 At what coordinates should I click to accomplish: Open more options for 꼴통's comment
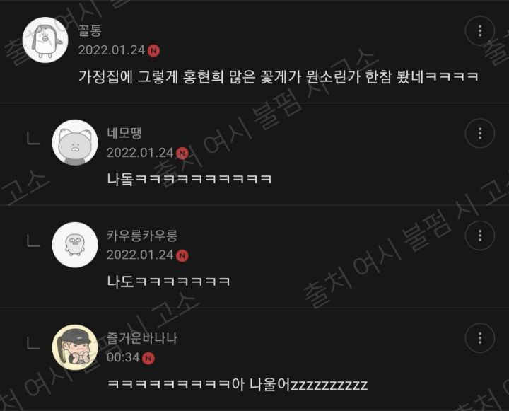480,31
